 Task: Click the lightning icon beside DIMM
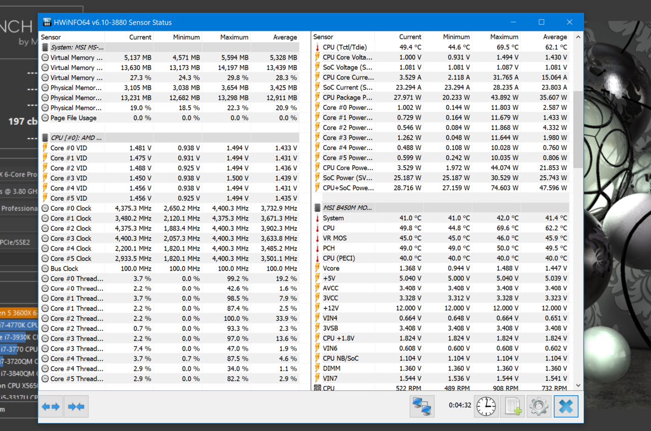[317, 368]
